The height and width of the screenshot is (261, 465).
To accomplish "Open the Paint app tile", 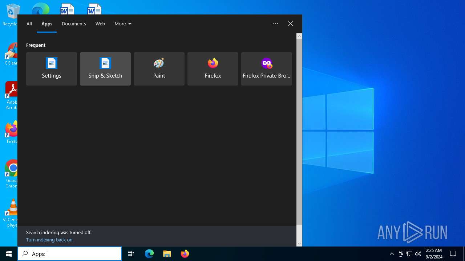I will (x=159, y=69).
